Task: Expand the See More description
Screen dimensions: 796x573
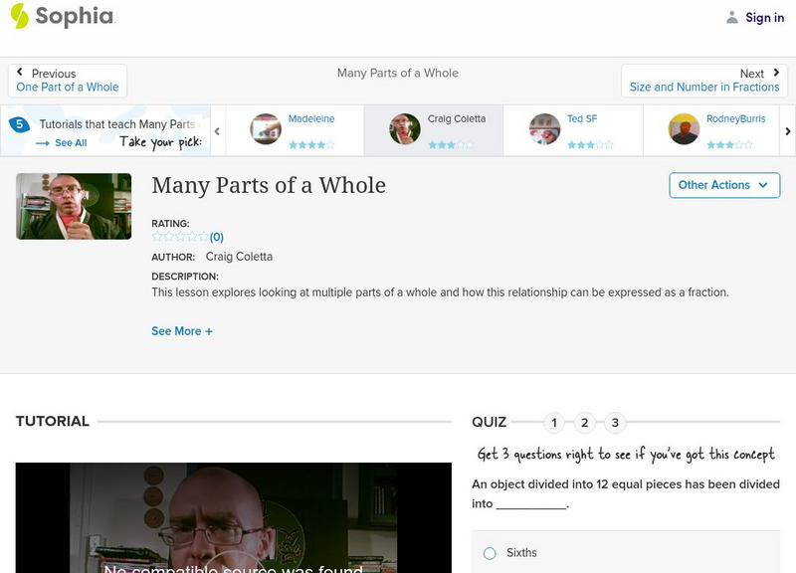Action: coord(182,331)
